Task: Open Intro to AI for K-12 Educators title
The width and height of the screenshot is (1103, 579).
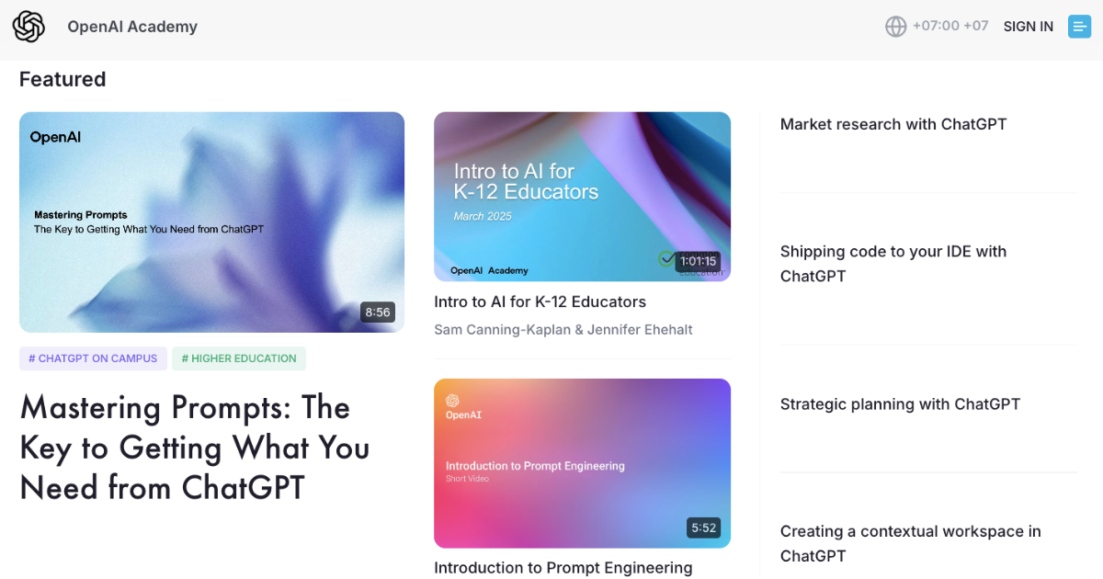Action: pyautogui.click(x=540, y=301)
